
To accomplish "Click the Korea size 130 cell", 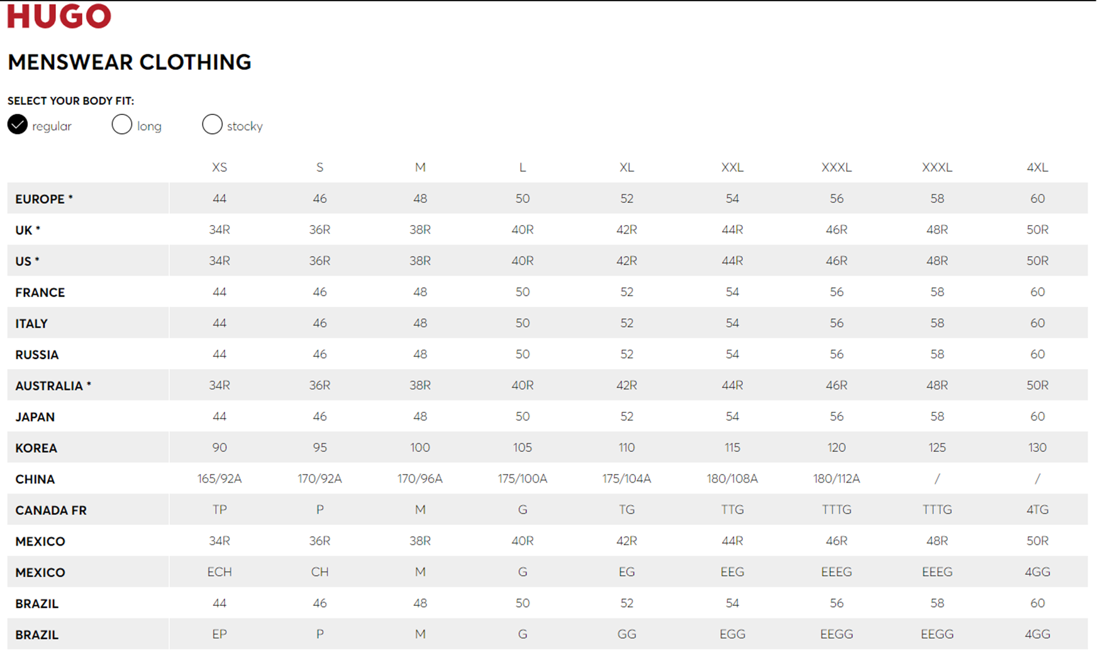I will click(1037, 448).
